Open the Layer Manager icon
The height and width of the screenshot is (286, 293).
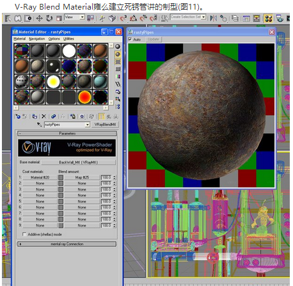pos(235,19)
